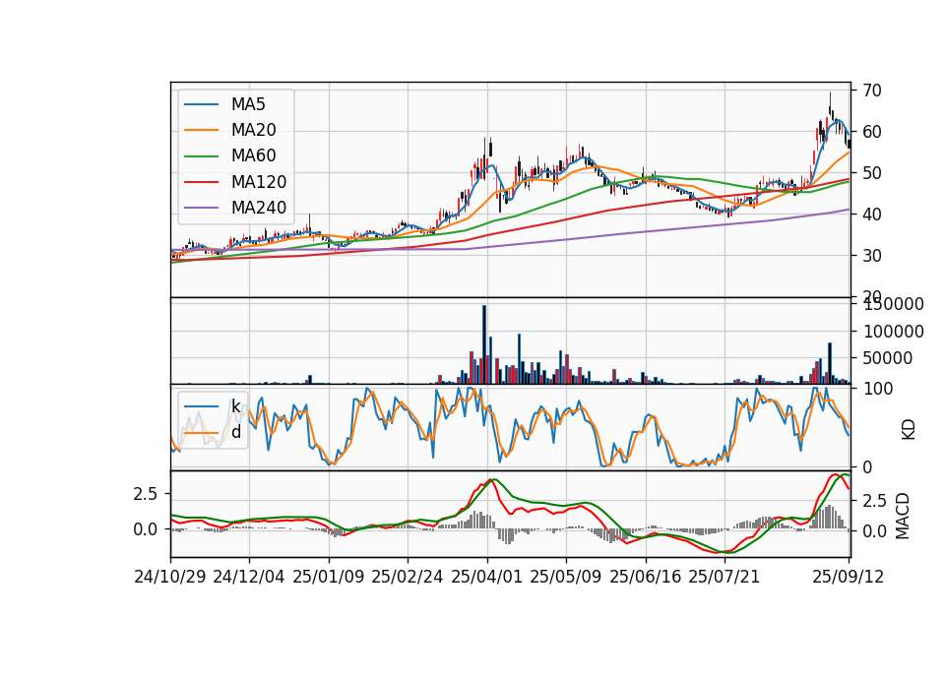Click the purple MA240 legend line sample

click(x=201, y=208)
